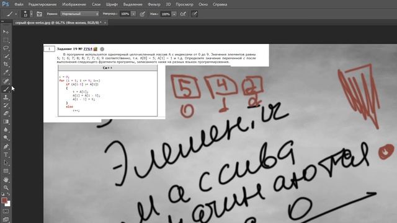The image size is (397, 223).
Task: Click the opacity 100% input field
Action: [x=125, y=14]
